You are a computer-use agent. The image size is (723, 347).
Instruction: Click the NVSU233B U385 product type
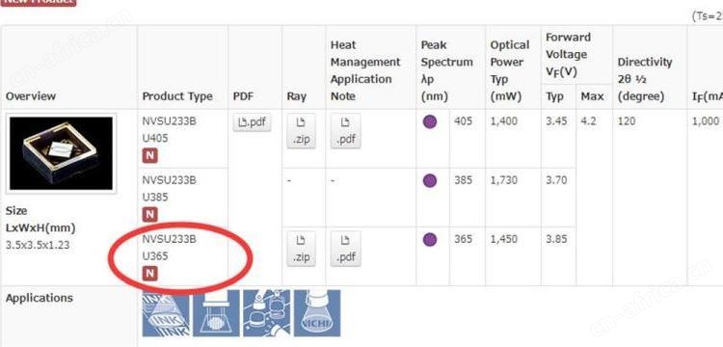point(170,189)
